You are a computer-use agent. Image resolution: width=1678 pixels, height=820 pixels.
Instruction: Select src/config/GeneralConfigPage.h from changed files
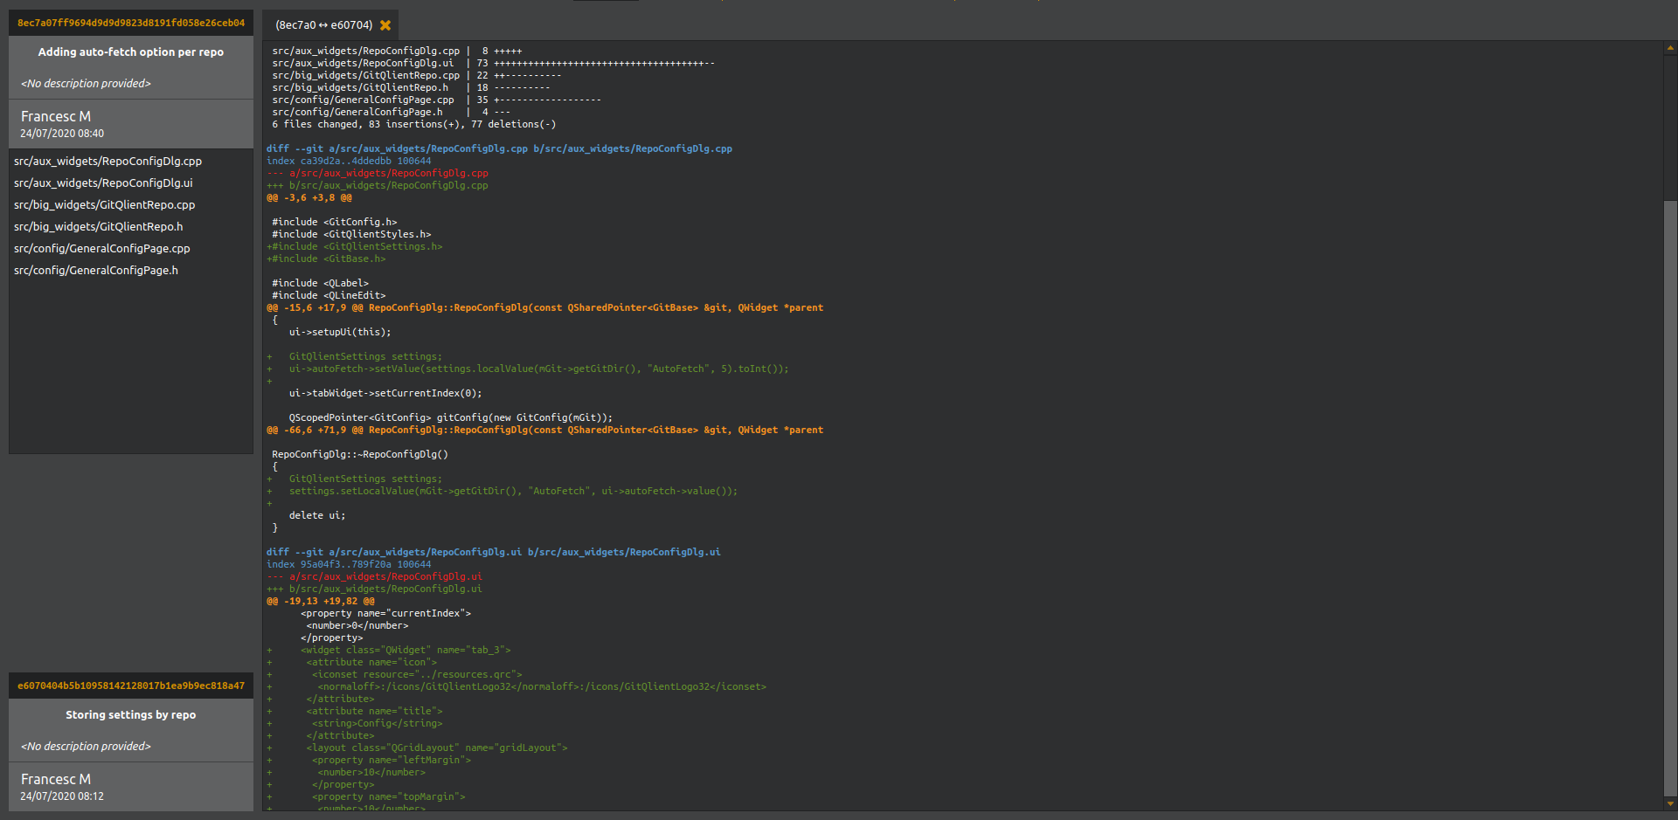(x=95, y=271)
